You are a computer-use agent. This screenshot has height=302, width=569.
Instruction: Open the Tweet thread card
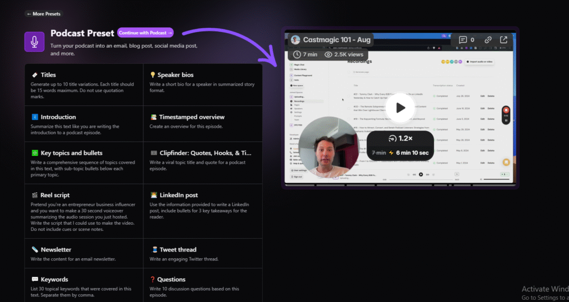click(203, 254)
